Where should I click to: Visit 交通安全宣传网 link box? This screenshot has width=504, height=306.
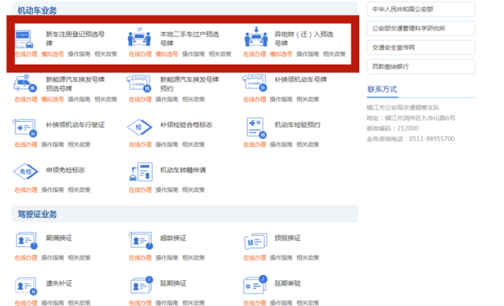(421, 47)
